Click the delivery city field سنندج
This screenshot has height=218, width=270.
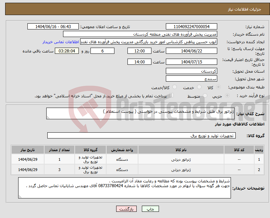pyautogui.click(x=191, y=79)
